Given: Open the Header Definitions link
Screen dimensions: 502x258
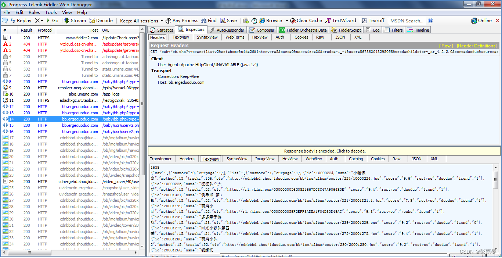Looking at the screenshot, I should click(477, 46).
